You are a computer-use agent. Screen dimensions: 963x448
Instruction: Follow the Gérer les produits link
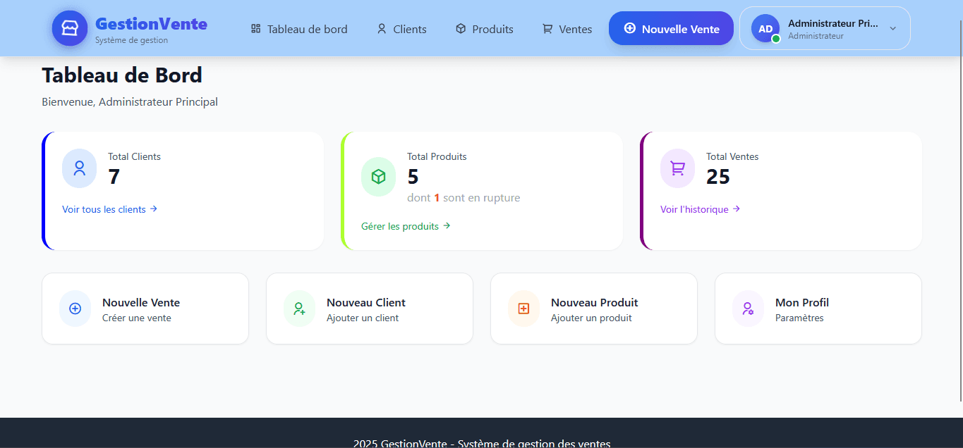(406, 226)
